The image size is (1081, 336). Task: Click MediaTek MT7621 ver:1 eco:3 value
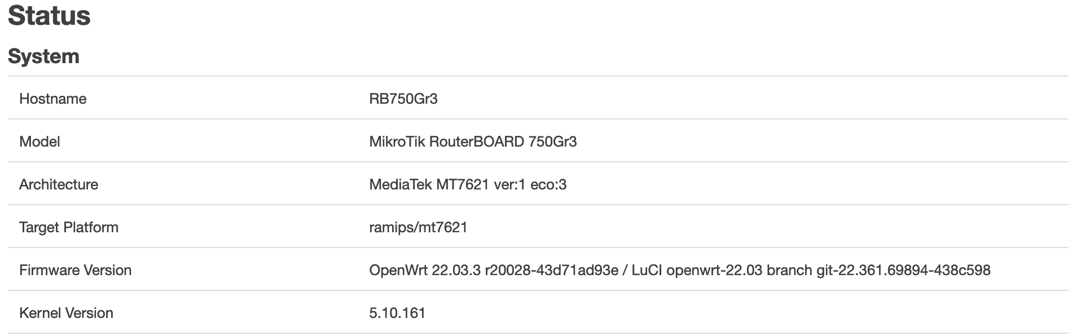tap(468, 184)
